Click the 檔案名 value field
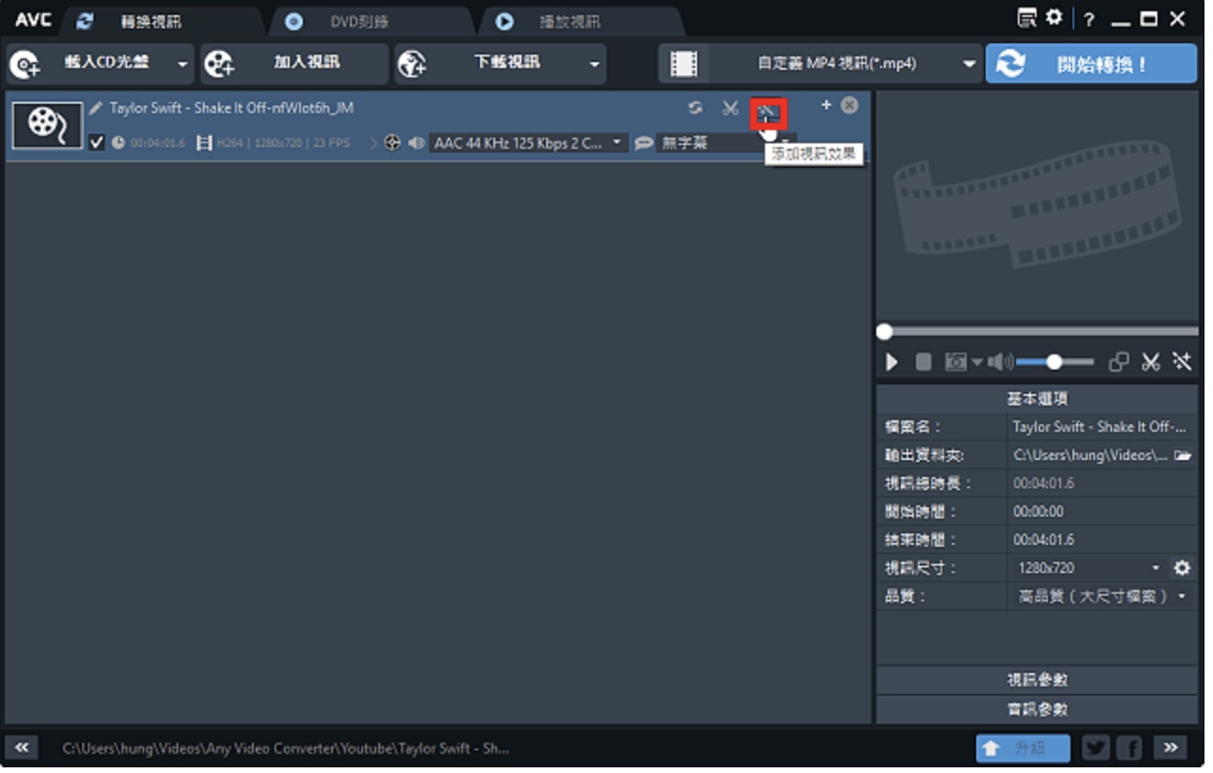This screenshot has width=1213, height=773. [1103, 427]
